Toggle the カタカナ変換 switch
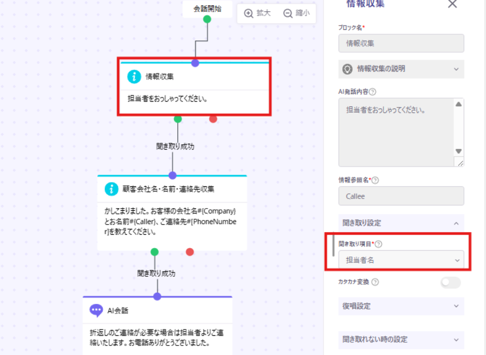Screen dimensions: 486x355 tap(450, 282)
